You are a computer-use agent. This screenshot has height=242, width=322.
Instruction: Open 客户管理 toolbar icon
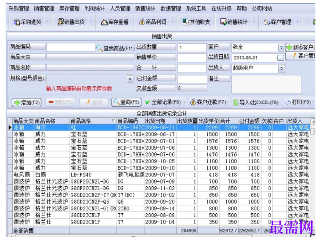click(x=267, y=22)
